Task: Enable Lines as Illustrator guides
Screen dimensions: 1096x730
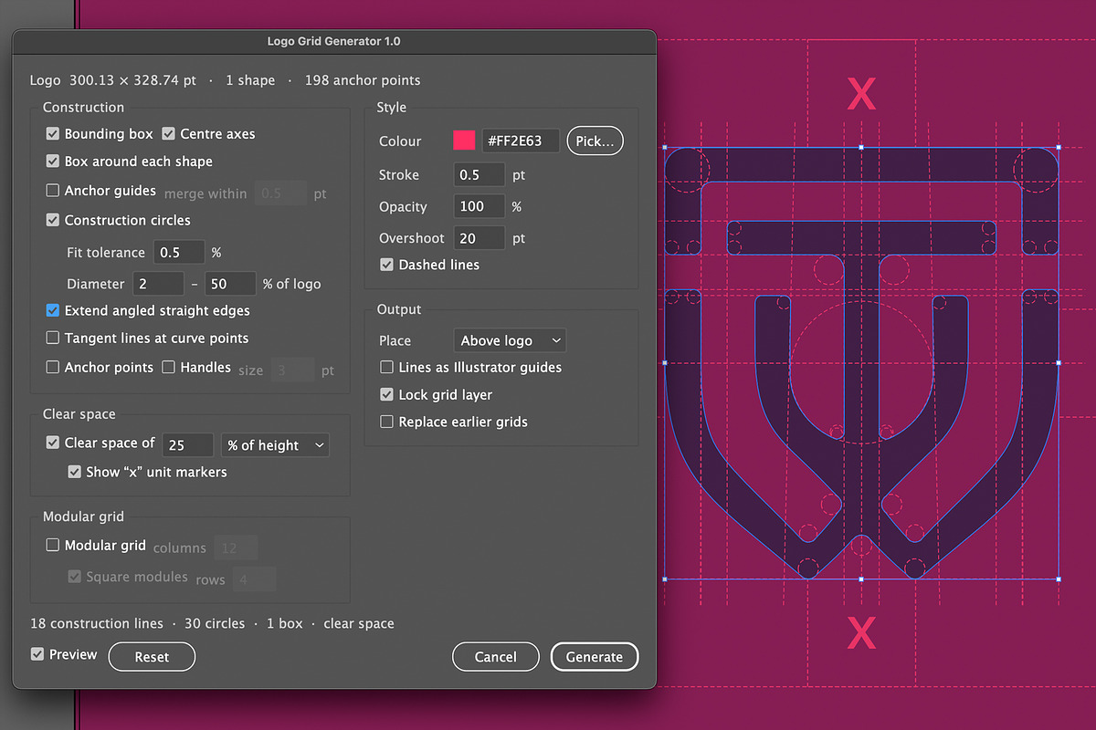Action: pos(387,367)
